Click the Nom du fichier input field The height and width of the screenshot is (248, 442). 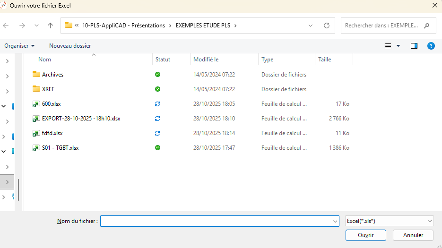216,221
